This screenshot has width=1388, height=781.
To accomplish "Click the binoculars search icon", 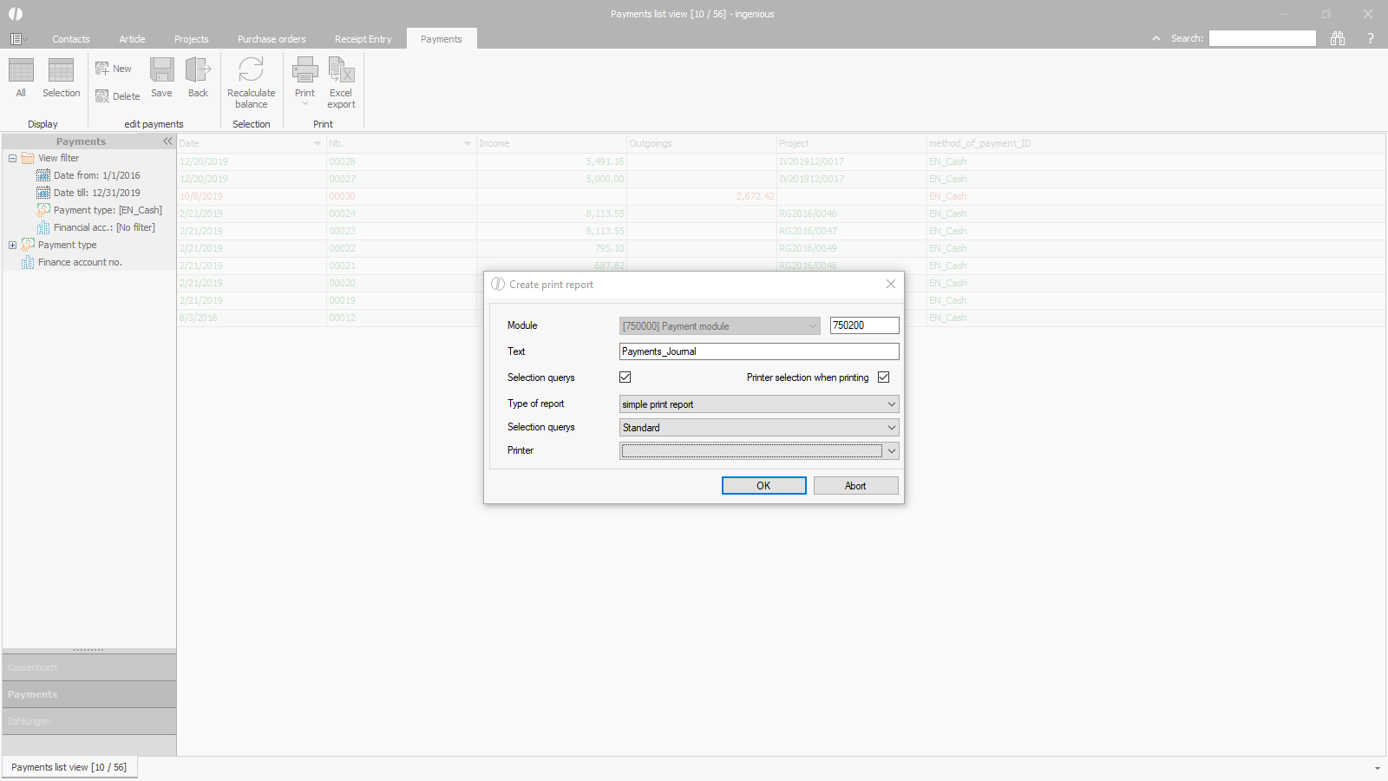I will coord(1338,38).
